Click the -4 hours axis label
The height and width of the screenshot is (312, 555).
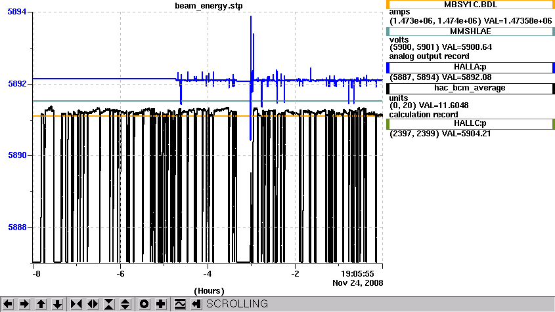[x=208, y=274]
